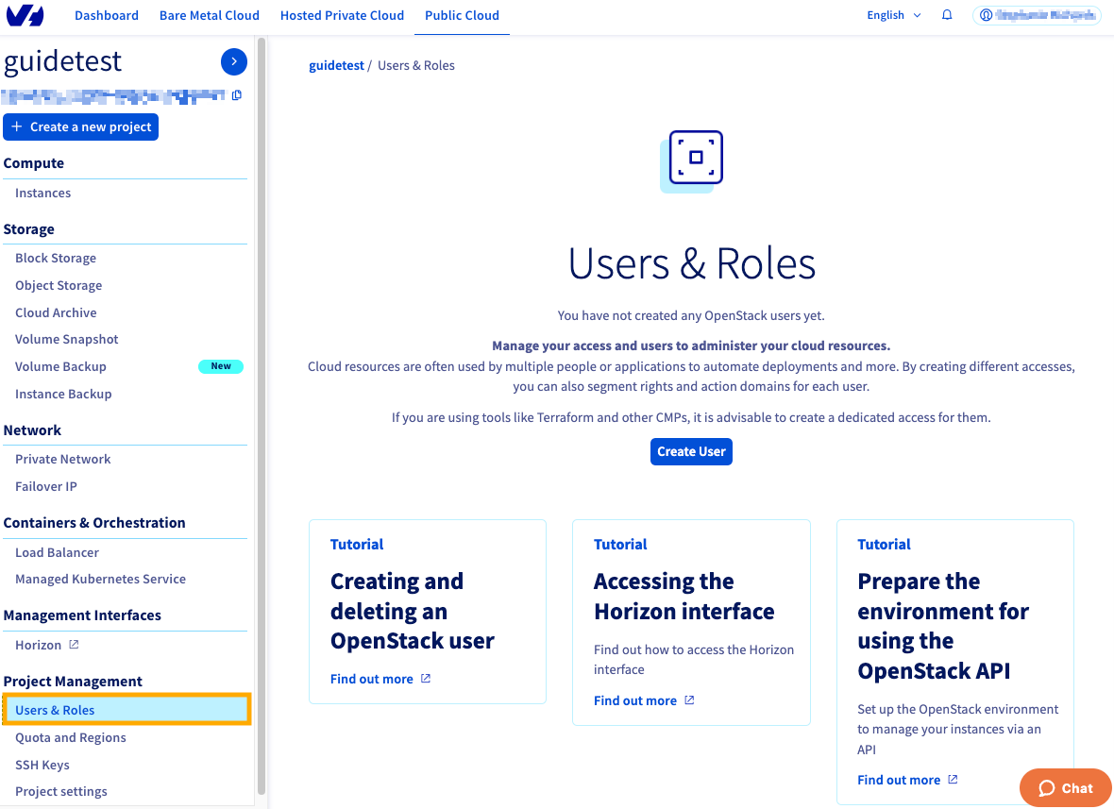Click the OVHcloud logo icon
This screenshot has height=809, width=1114.
(x=25, y=15)
